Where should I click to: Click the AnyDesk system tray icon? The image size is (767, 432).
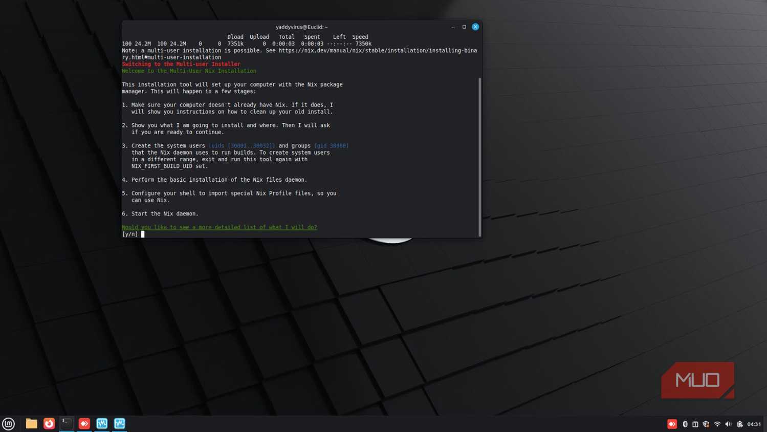672,424
